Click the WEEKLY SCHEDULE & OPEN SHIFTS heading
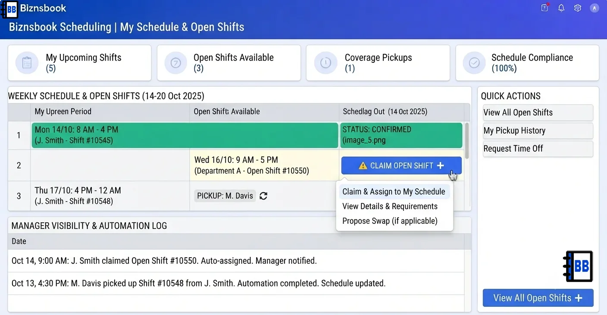The image size is (607, 315). [x=106, y=96]
